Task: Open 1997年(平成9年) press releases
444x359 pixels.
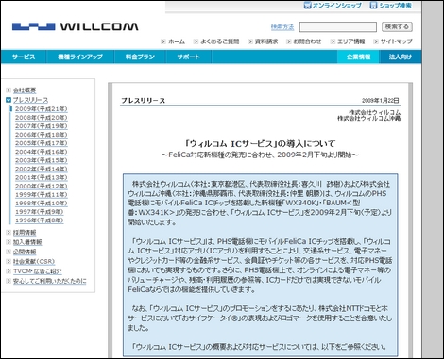Action: [40, 212]
